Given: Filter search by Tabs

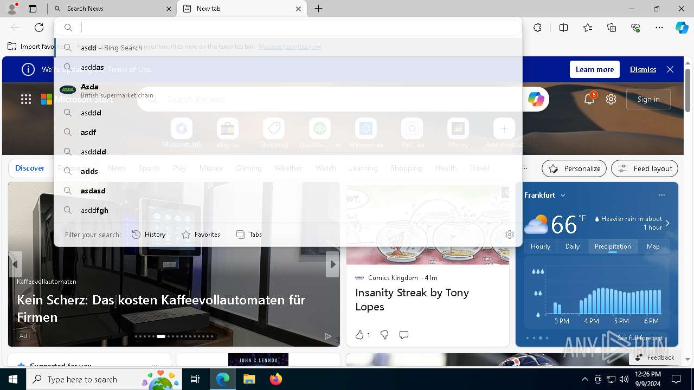Looking at the screenshot, I should pyautogui.click(x=249, y=235).
